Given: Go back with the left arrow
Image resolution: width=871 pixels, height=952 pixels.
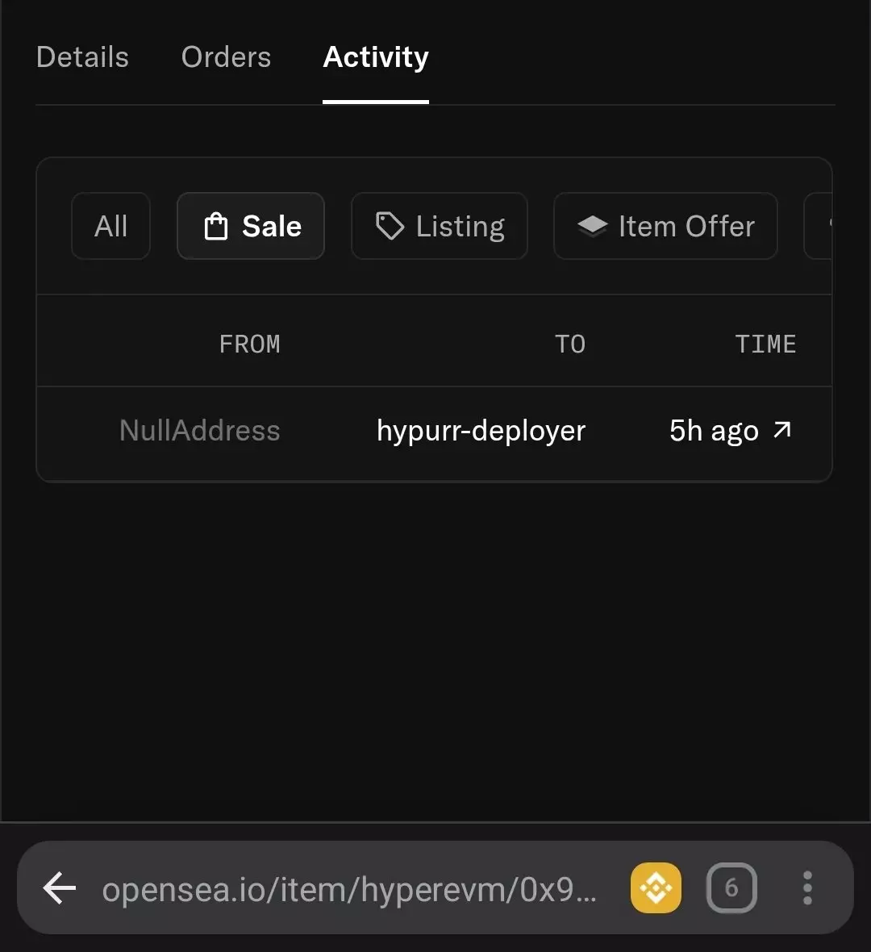Looking at the screenshot, I should [60, 888].
